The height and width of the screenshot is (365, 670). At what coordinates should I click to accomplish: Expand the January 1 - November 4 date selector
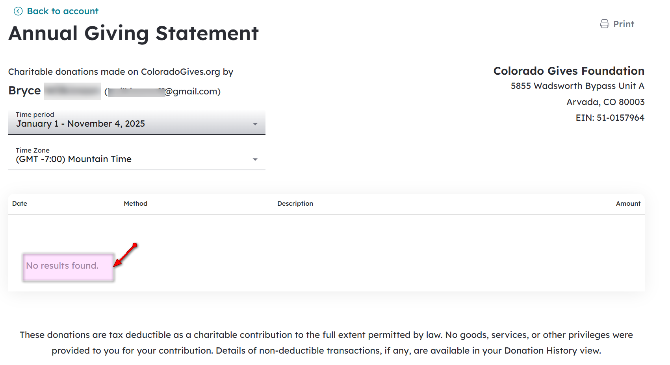click(x=81, y=124)
